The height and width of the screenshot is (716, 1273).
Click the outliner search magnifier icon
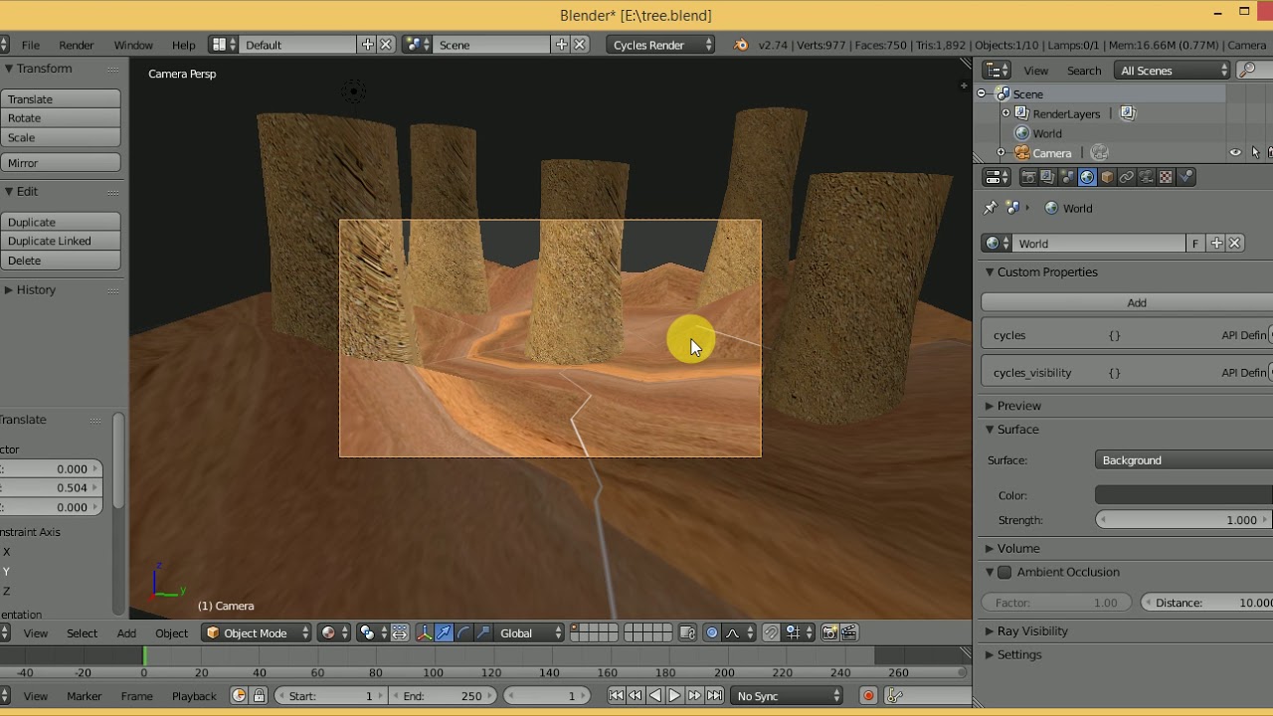[1247, 71]
